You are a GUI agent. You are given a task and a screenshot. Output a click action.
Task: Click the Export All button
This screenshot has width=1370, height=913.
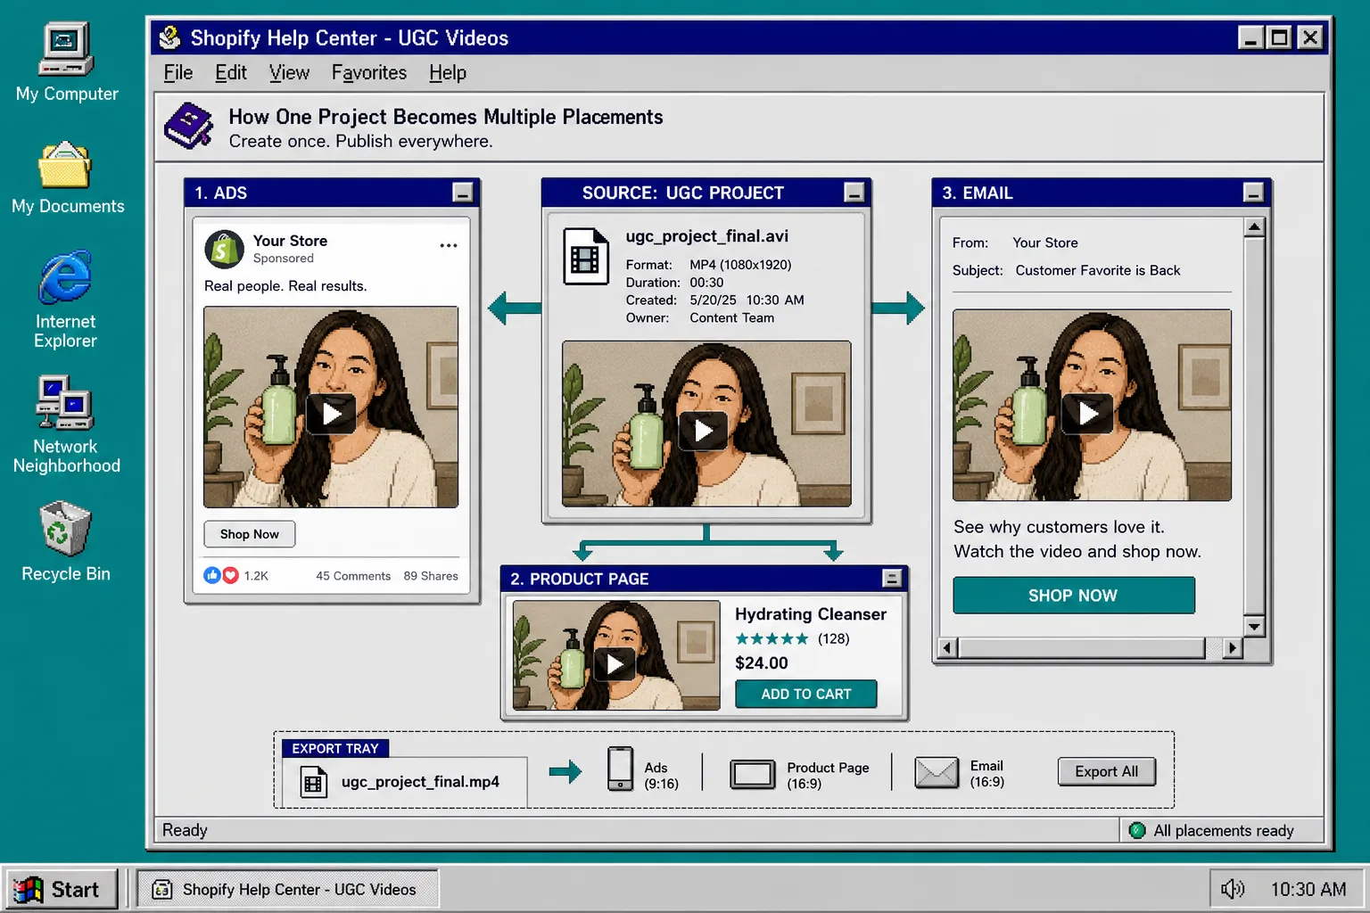pos(1107,772)
